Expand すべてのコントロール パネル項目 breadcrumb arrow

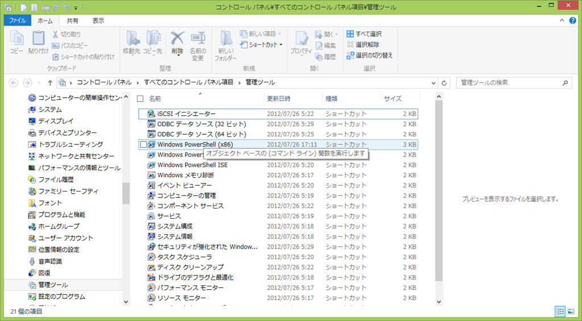[239, 82]
